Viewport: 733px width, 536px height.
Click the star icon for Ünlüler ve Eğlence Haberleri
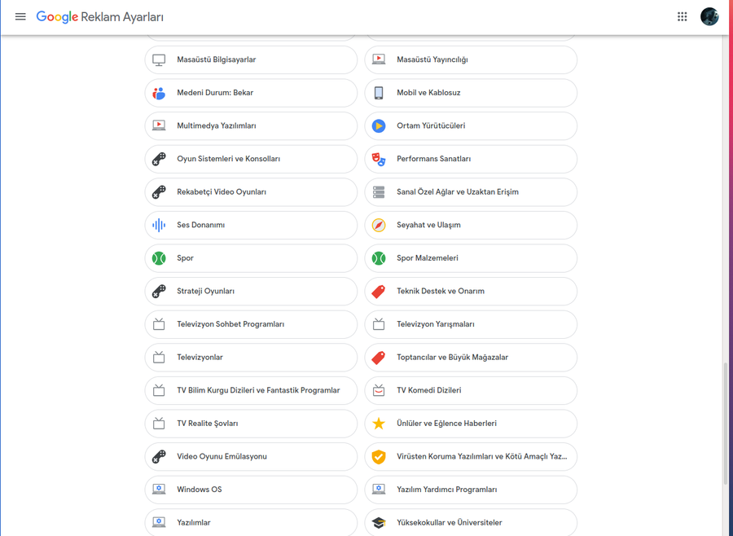point(379,424)
